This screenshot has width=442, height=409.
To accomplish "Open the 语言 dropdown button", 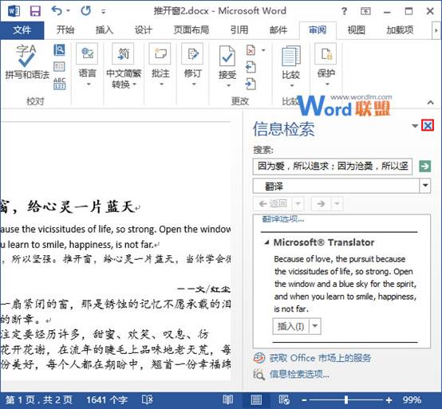I will coord(88,65).
